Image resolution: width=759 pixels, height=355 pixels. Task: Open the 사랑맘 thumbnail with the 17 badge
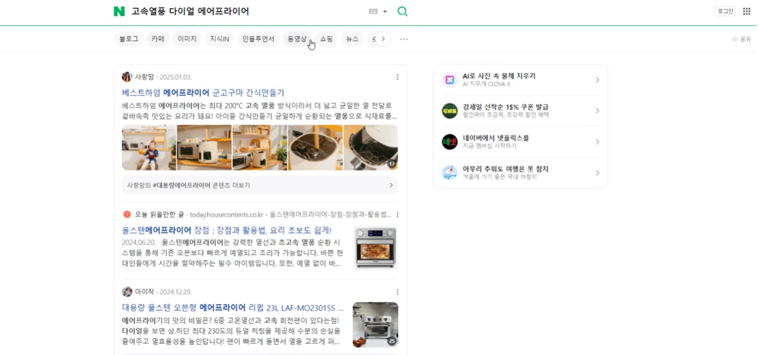click(x=371, y=147)
